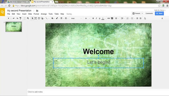Screen dimensions: 169x96
Task: Open the Arial font family dropdown
Action: (x=76, y=18)
